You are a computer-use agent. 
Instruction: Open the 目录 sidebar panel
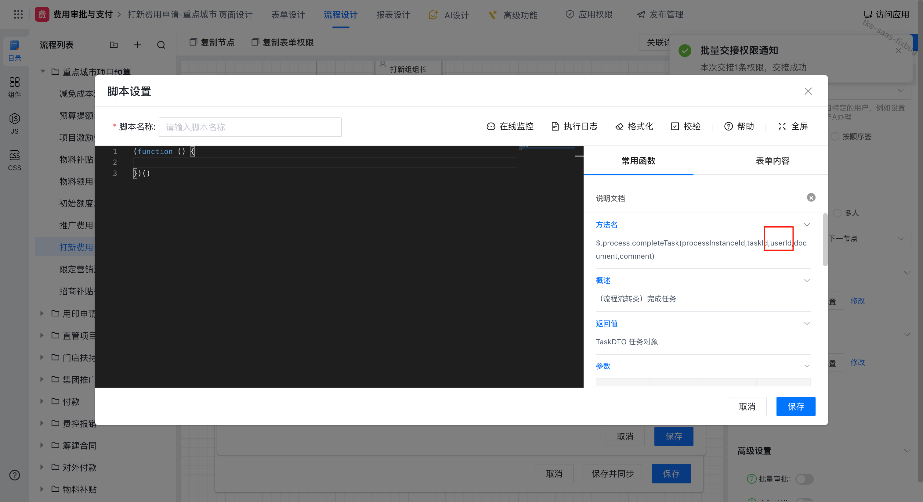pos(15,51)
